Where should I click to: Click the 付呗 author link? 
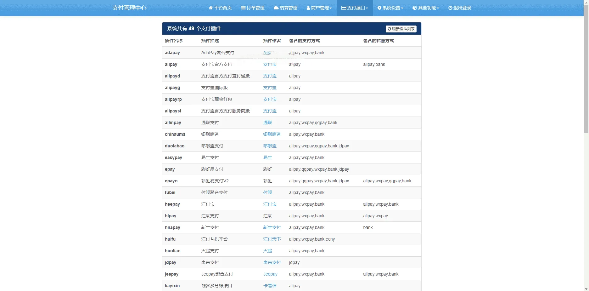pyautogui.click(x=268, y=192)
